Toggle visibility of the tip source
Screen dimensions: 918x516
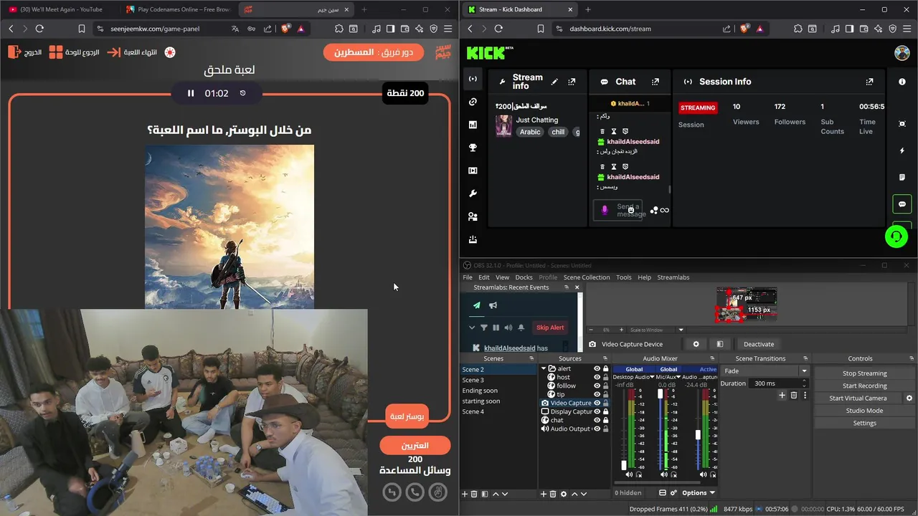click(x=597, y=394)
